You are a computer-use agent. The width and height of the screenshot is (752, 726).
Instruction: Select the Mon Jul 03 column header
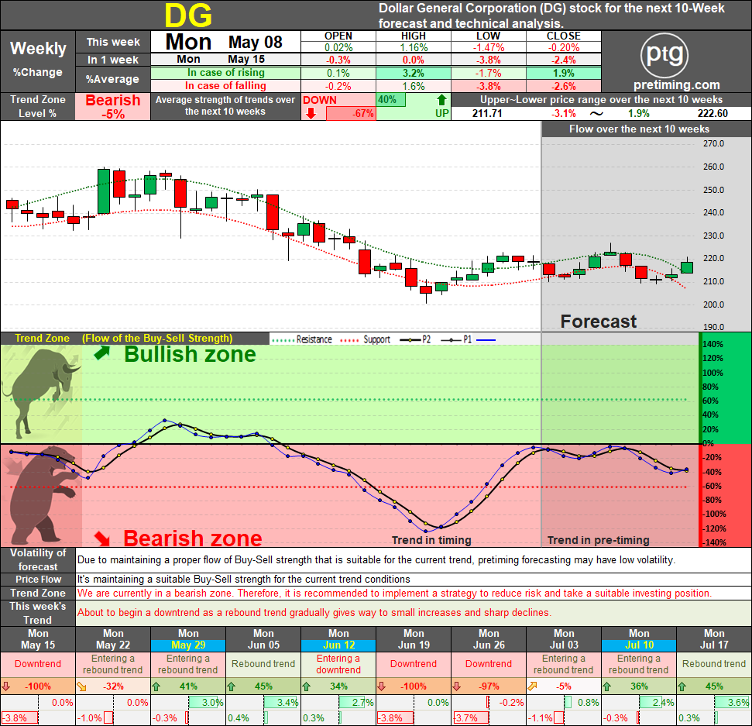click(564, 639)
